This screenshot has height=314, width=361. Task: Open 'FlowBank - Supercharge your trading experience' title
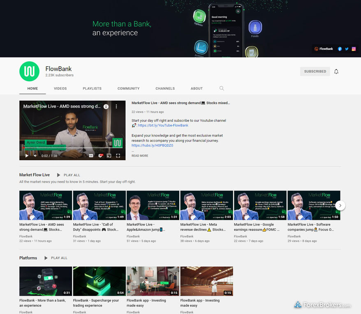tap(96, 303)
